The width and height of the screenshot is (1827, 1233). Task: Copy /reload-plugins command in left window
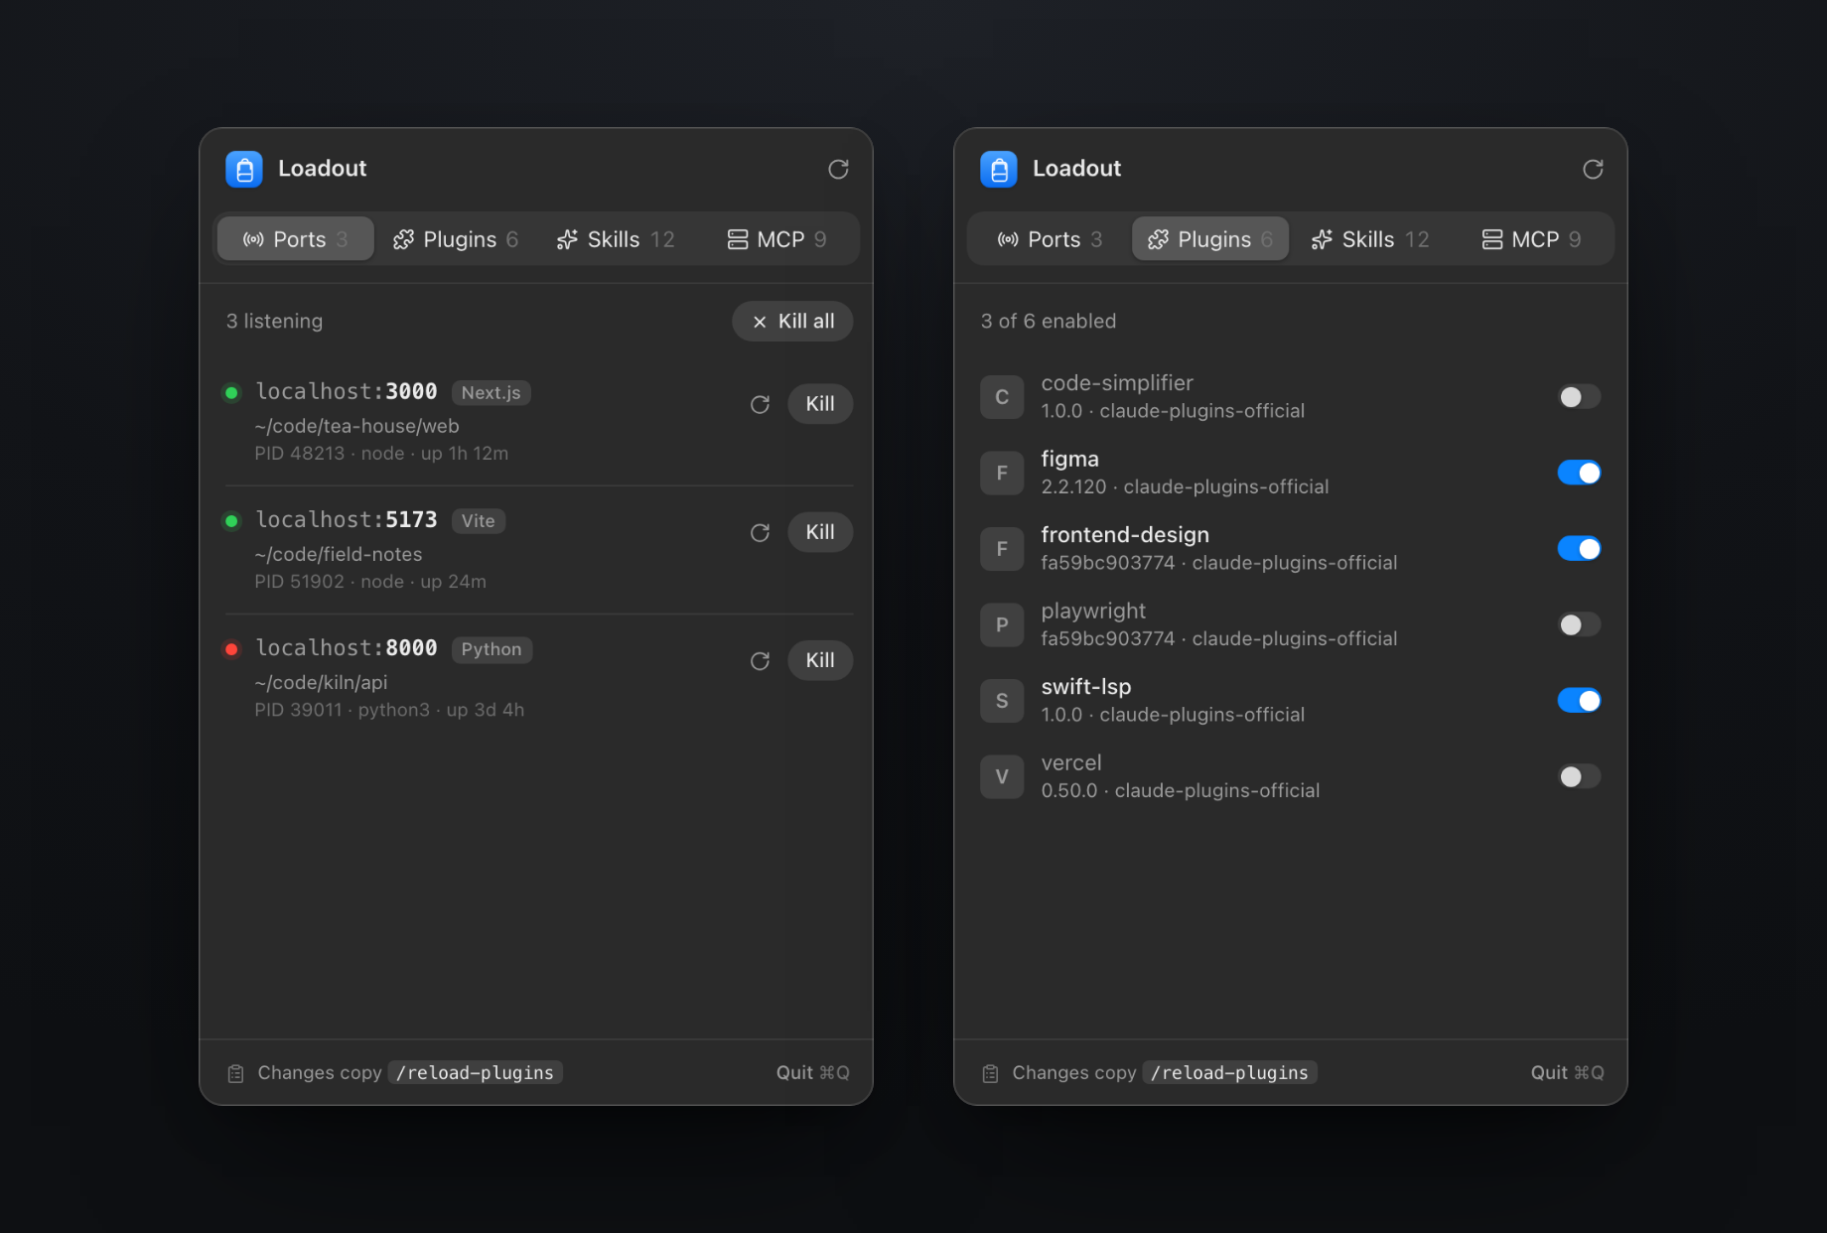(x=475, y=1073)
